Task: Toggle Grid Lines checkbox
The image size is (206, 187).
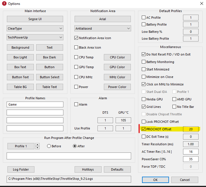Action: point(143,107)
